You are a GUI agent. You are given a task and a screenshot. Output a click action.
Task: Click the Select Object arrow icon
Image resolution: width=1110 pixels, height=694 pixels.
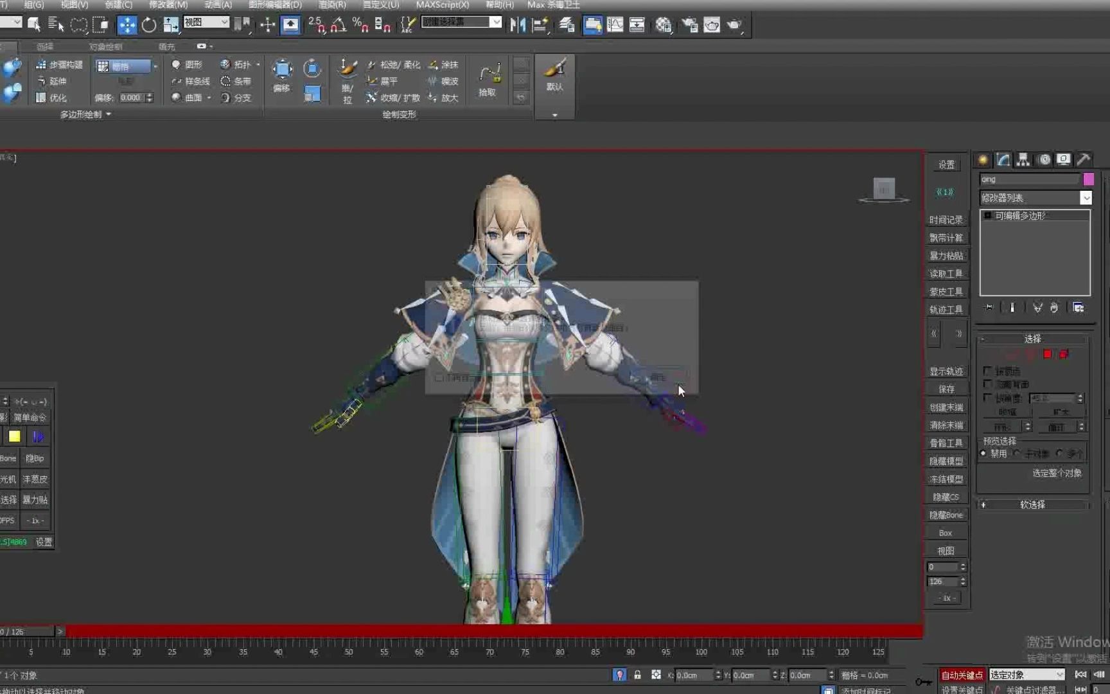coord(34,25)
